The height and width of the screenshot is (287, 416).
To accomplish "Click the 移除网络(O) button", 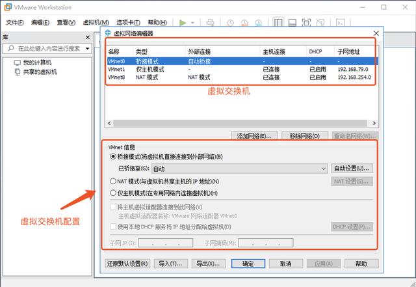I will point(305,136).
